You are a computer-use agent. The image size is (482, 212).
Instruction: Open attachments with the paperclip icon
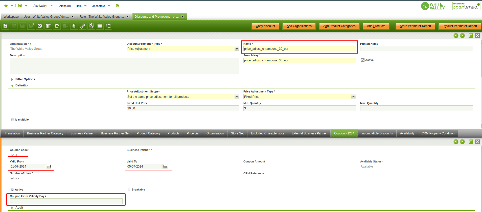click(74, 26)
